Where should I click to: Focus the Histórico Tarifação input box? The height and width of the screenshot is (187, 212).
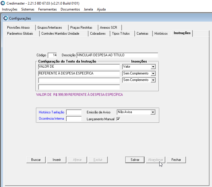tap(74, 112)
